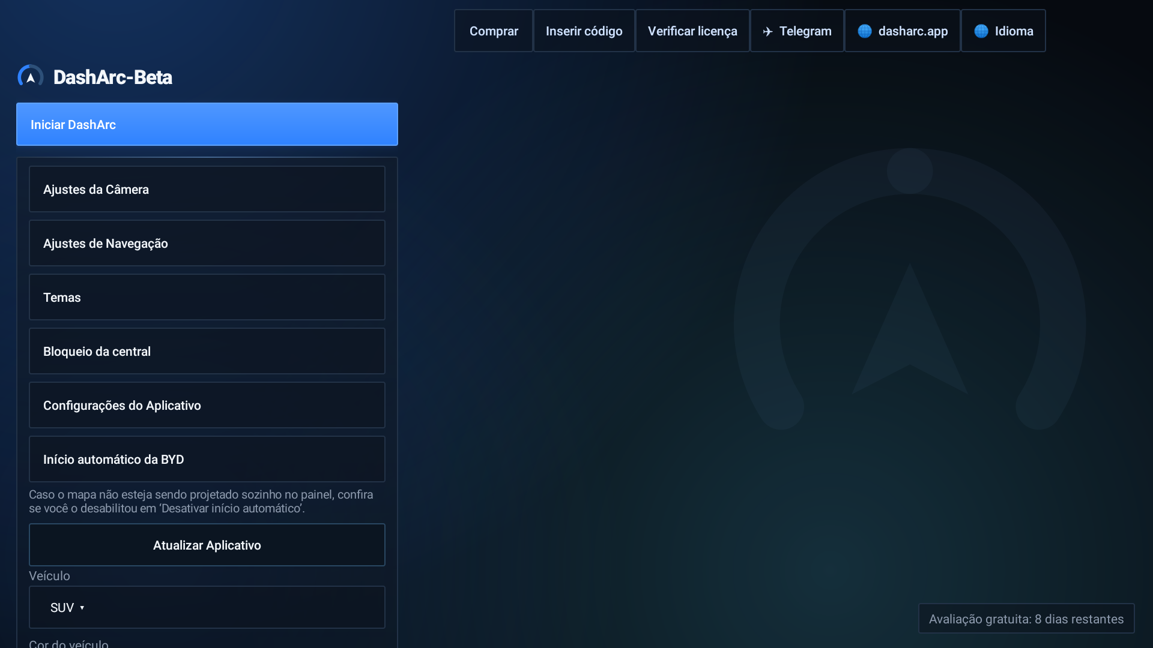
Task: Click the SUV dropdown arrow
Action: point(82,608)
